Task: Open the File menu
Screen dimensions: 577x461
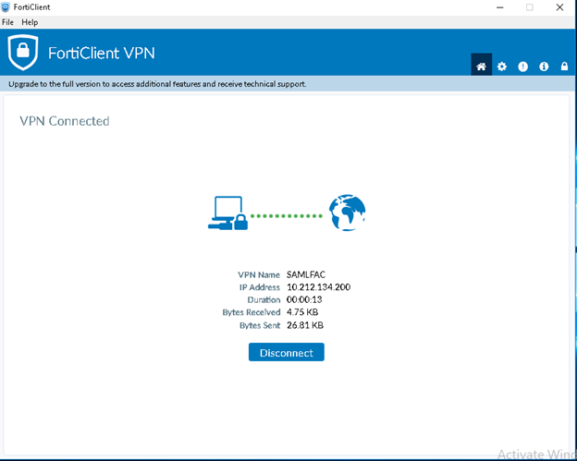Action: click(x=7, y=22)
